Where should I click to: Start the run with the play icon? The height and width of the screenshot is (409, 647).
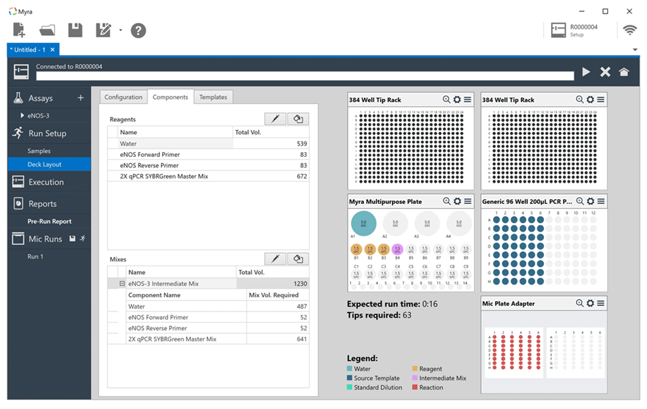[586, 72]
